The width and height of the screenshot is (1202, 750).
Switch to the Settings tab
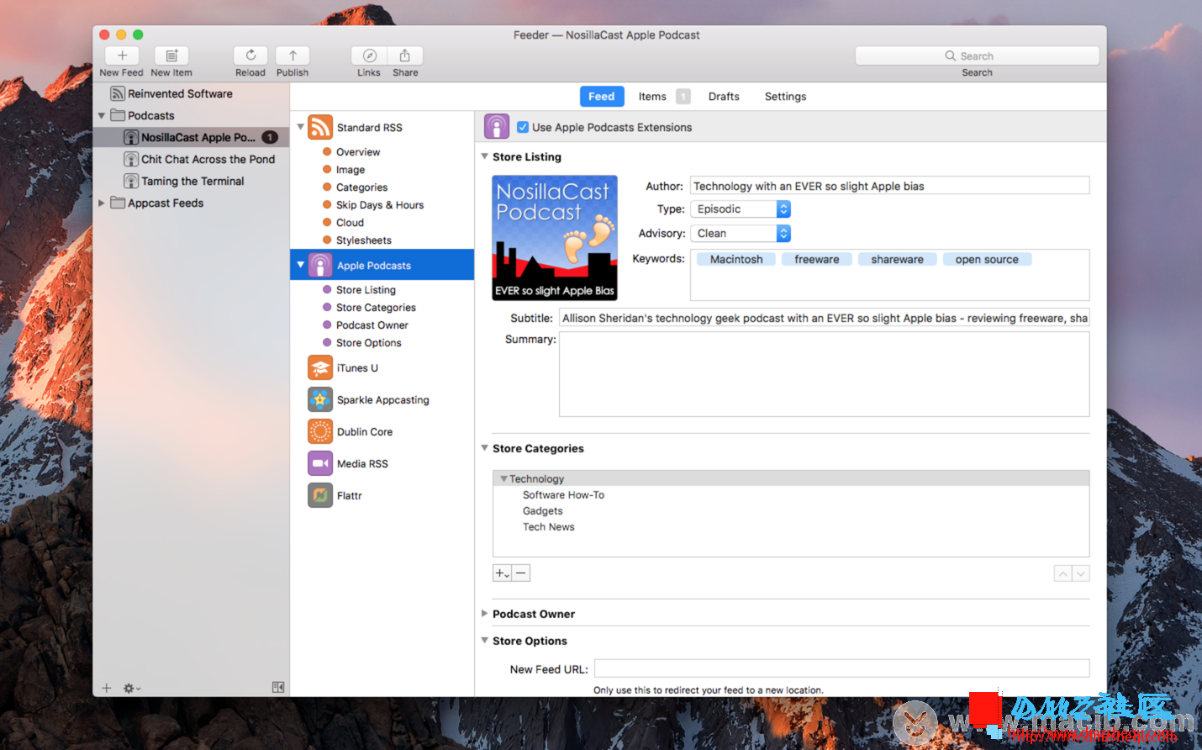tap(785, 97)
